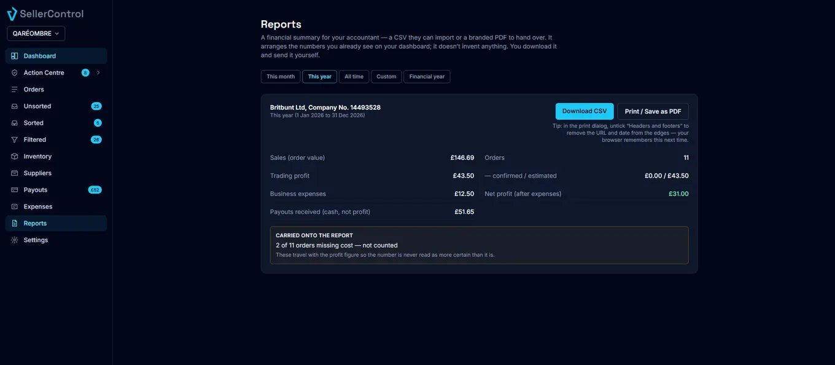Click the Unsorted badge showing 25
This screenshot has width=835, height=365.
click(x=96, y=106)
